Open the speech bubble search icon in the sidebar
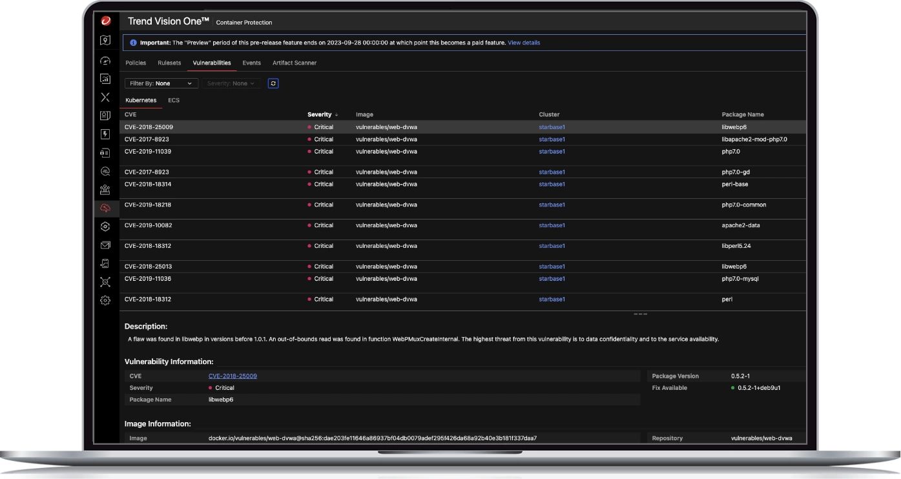This screenshot has height=479, width=901. point(105,171)
